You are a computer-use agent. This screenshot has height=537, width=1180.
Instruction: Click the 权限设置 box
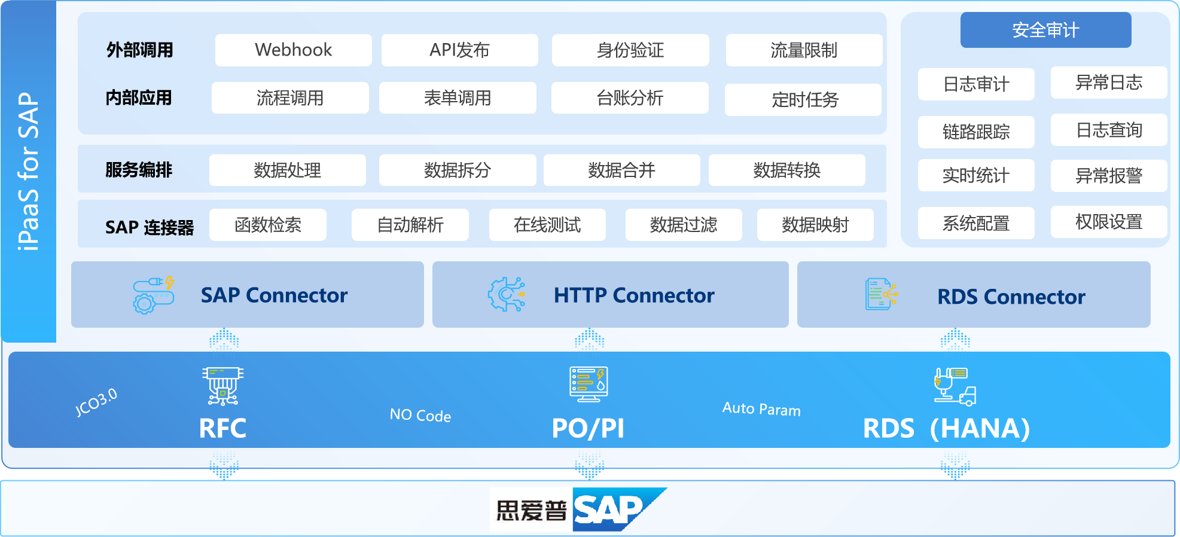tap(1109, 222)
